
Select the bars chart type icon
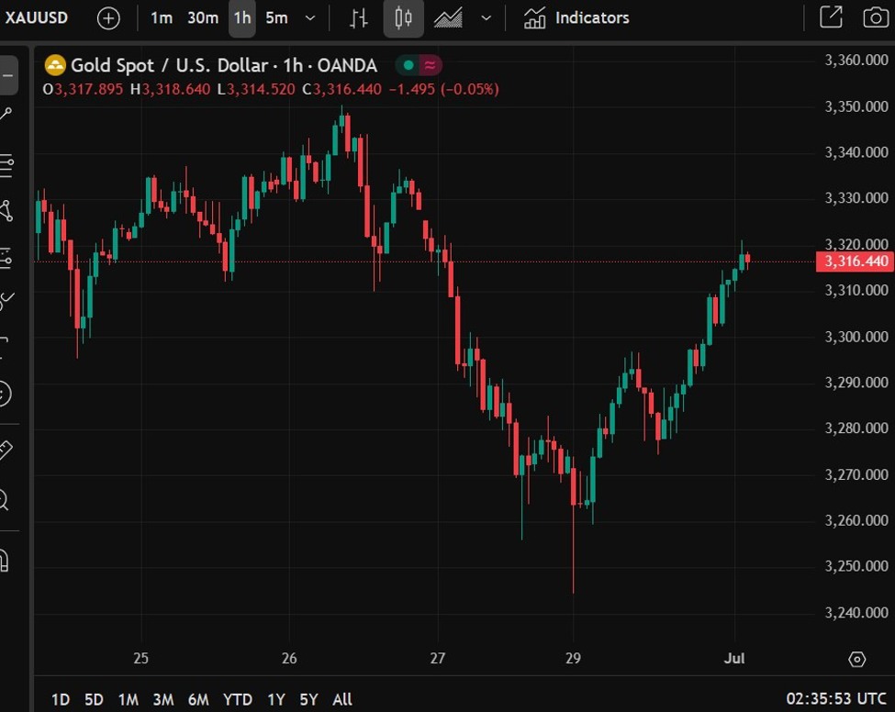point(360,17)
